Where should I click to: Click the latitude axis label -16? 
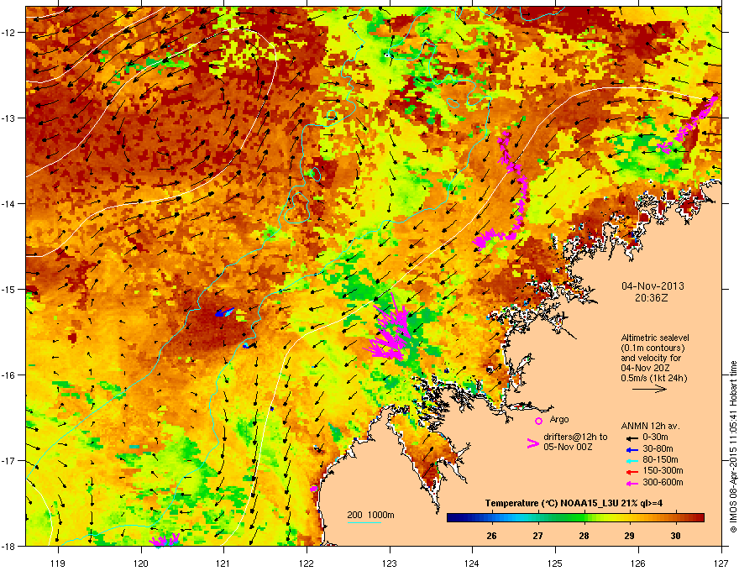(8, 375)
